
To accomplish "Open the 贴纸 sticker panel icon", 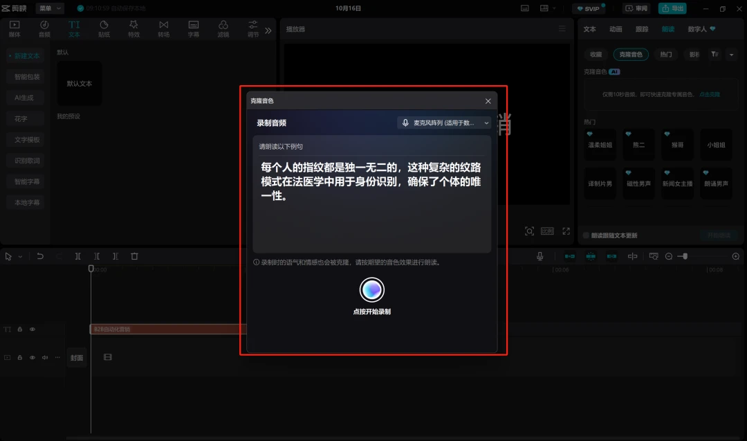I will click(104, 28).
